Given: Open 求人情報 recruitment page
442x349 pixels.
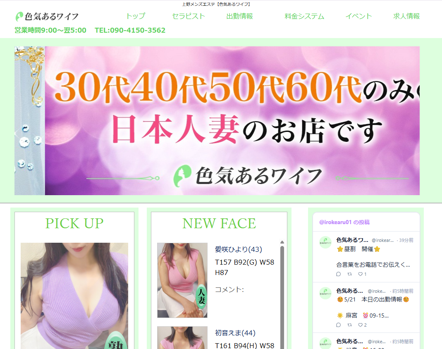Looking at the screenshot, I should point(406,16).
